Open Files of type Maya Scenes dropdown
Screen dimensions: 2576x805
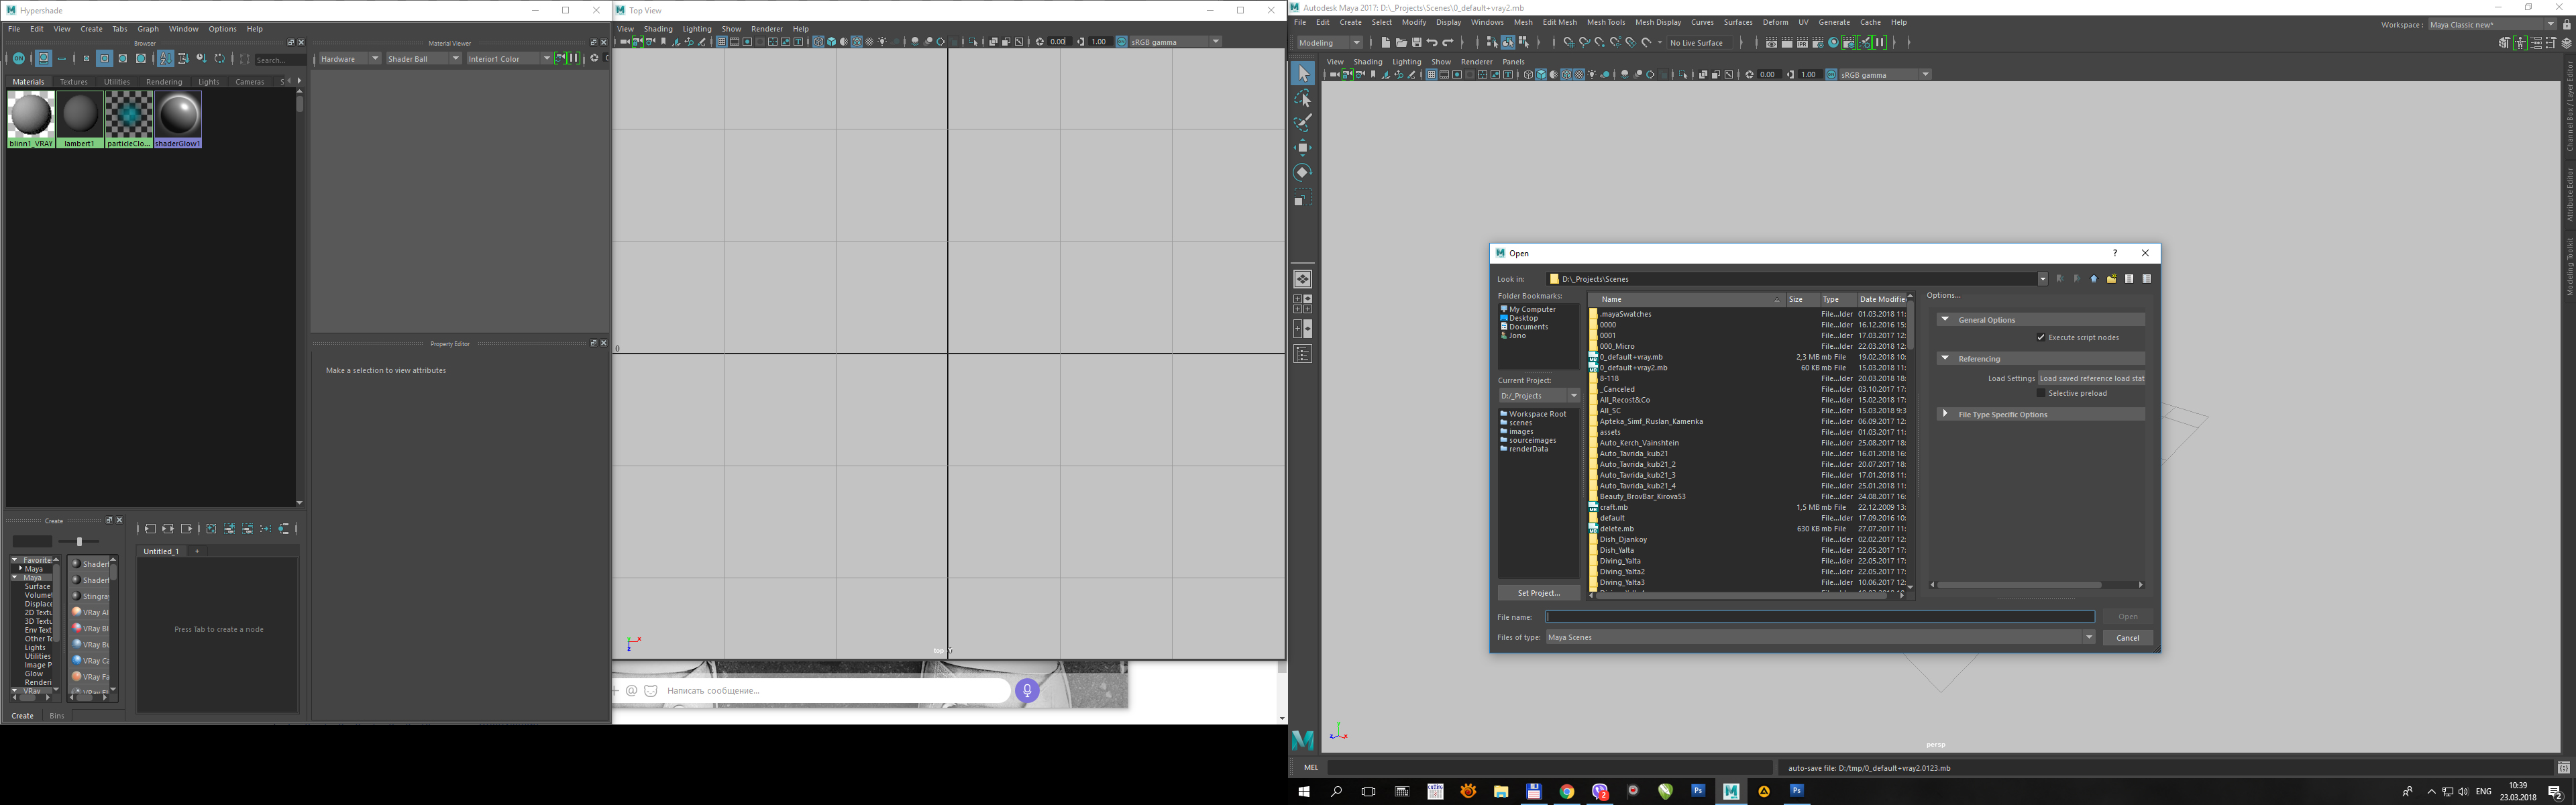click(x=1820, y=637)
